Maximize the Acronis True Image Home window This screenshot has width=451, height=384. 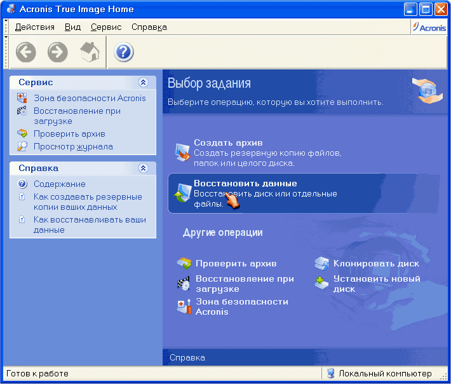(426, 9)
